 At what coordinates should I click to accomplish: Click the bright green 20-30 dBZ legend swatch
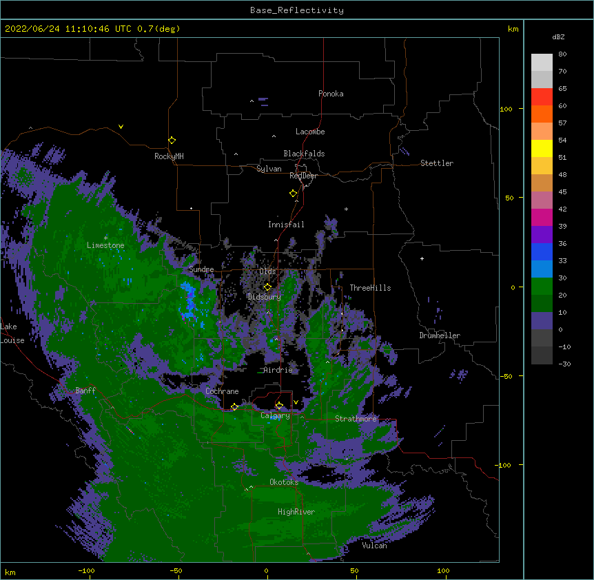click(x=542, y=287)
